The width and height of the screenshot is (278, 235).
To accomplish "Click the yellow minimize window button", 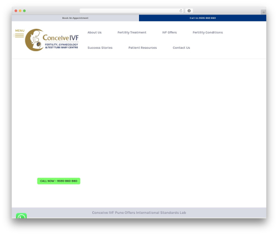I will (x=20, y=11).
